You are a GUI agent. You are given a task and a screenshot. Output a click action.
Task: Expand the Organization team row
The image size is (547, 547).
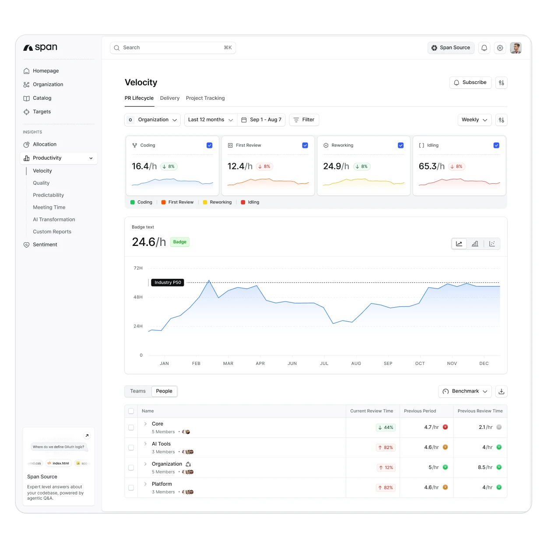point(145,464)
